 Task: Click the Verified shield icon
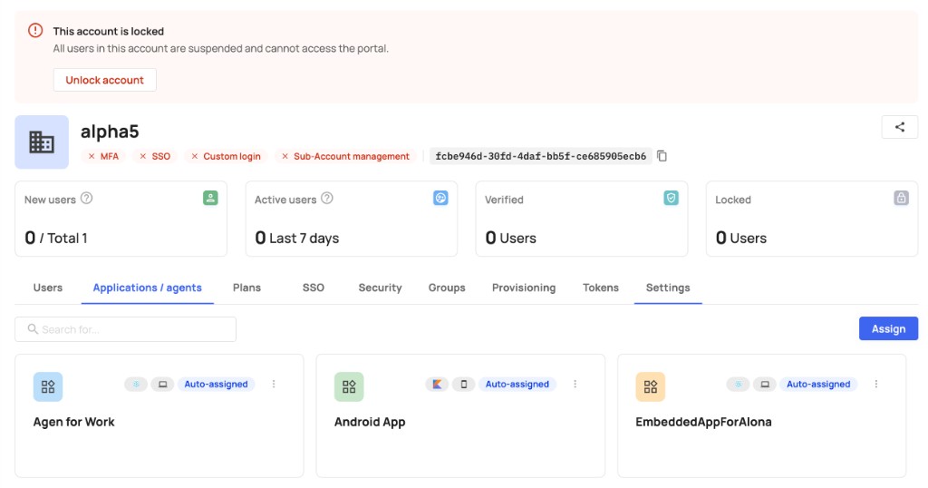click(671, 198)
